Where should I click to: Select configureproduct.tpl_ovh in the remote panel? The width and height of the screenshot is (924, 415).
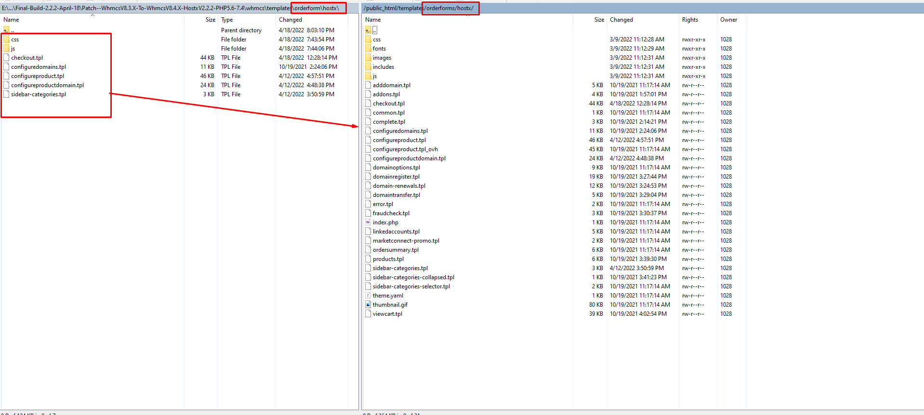pyautogui.click(x=405, y=149)
